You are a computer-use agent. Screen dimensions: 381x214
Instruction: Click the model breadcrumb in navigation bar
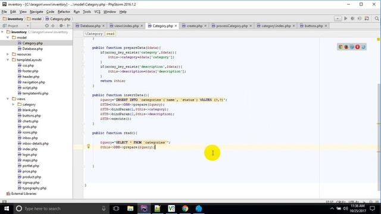coord(34,18)
